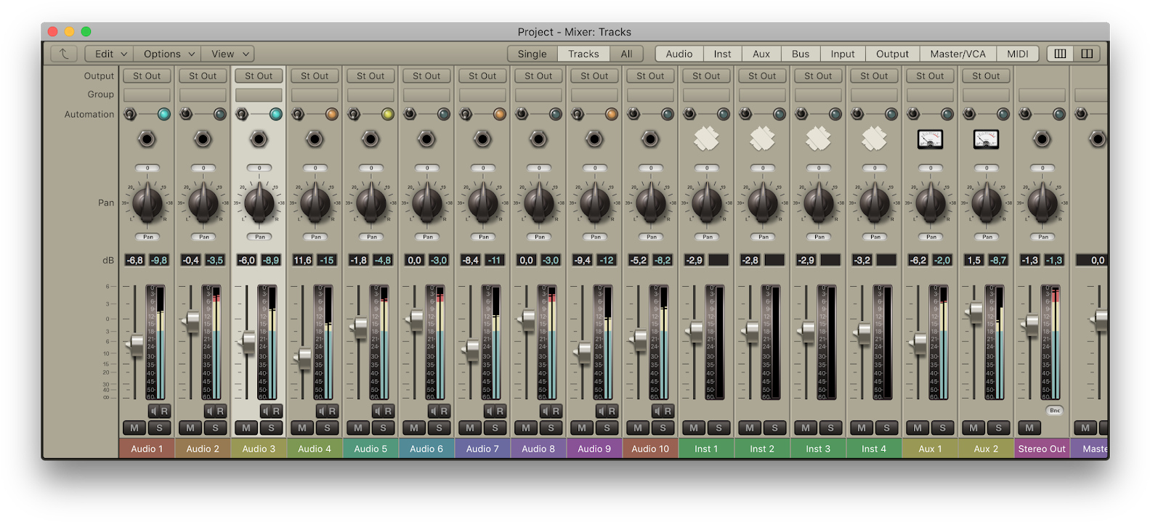This screenshot has height=522, width=1150.
Task: Click the input jack icon on Audio 3 strip
Action: pyautogui.click(x=259, y=139)
